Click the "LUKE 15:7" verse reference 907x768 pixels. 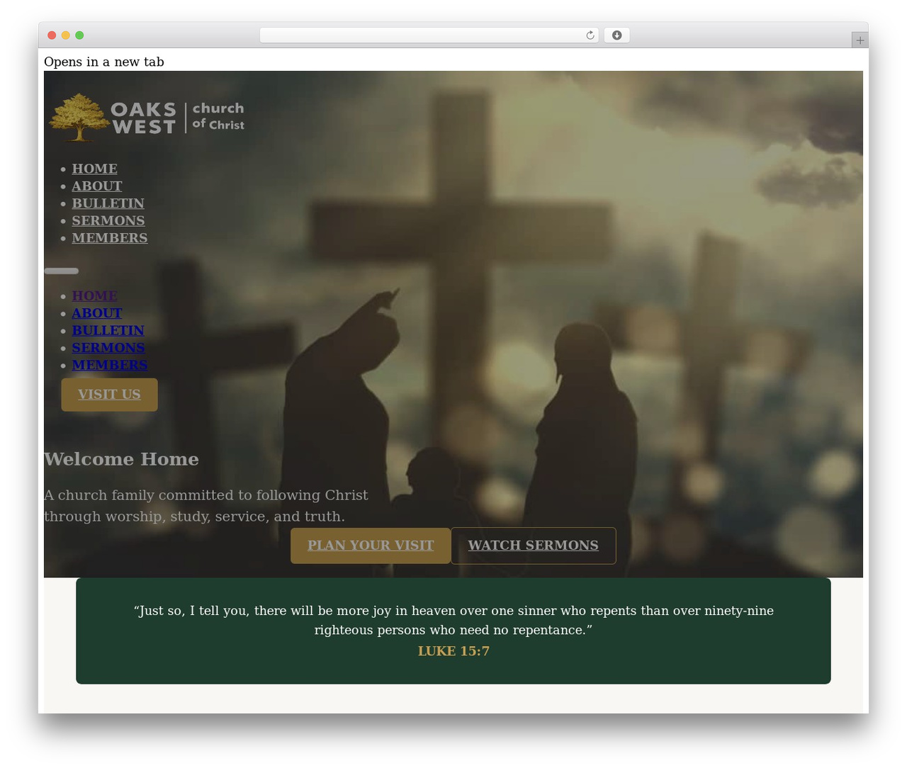coord(453,651)
